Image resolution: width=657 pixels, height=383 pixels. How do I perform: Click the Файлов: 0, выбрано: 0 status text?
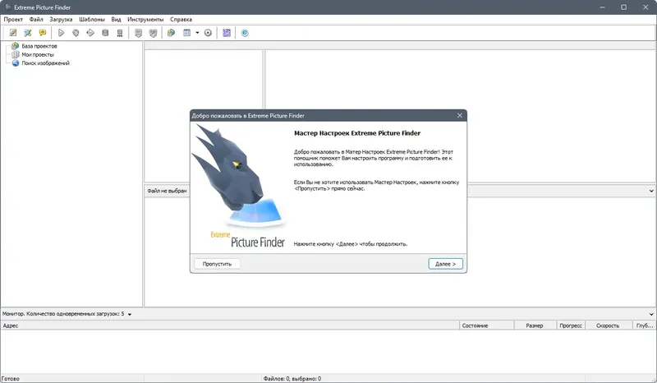pyautogui.click(x=292, y=378)
